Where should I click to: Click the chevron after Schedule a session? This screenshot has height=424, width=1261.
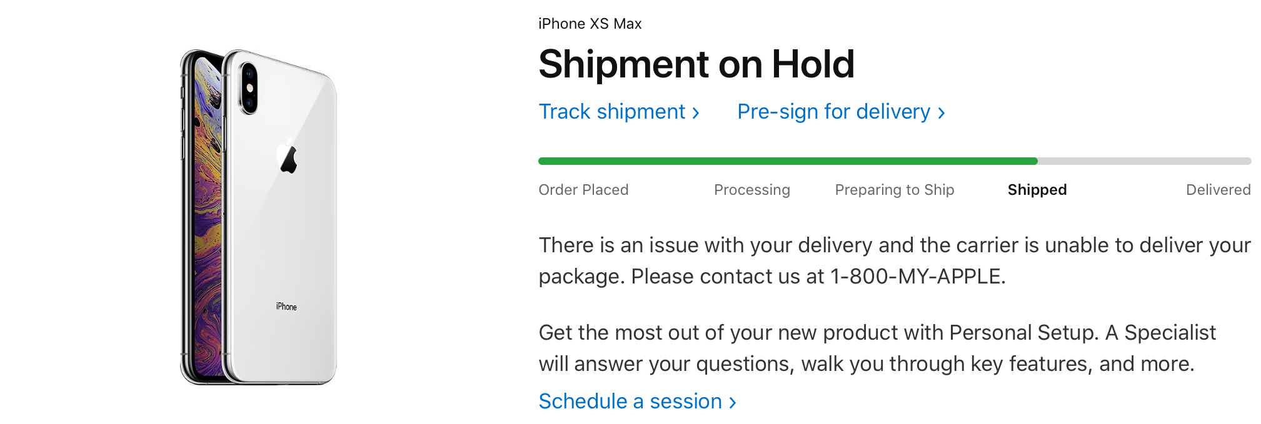pos(733,403)
